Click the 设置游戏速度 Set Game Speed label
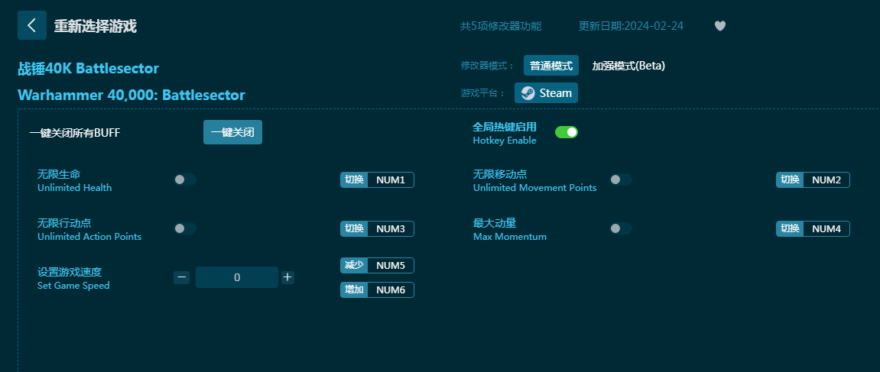This screenshot has width=880, height=372. [x=73, y=278]
